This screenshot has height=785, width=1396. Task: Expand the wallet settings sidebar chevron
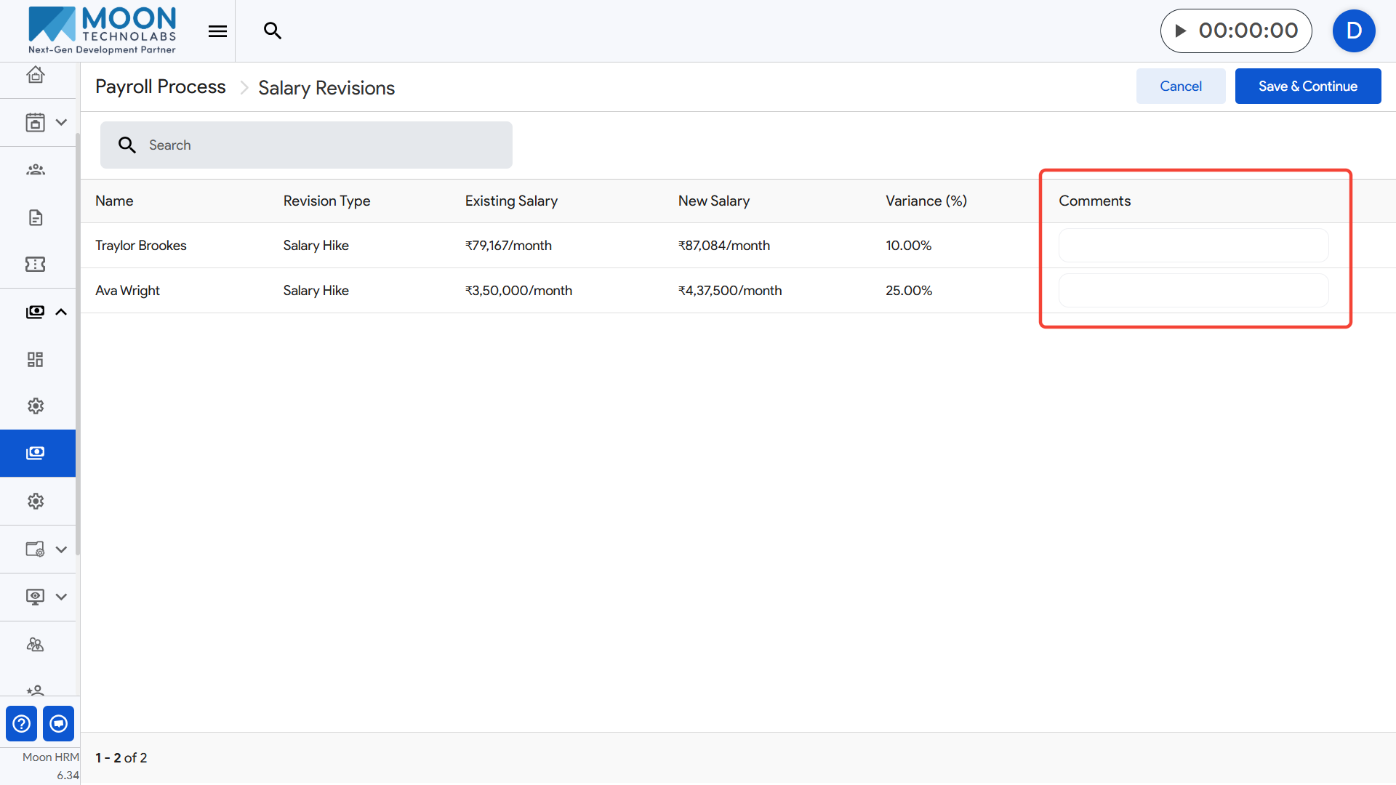click(x=61, y=549)
